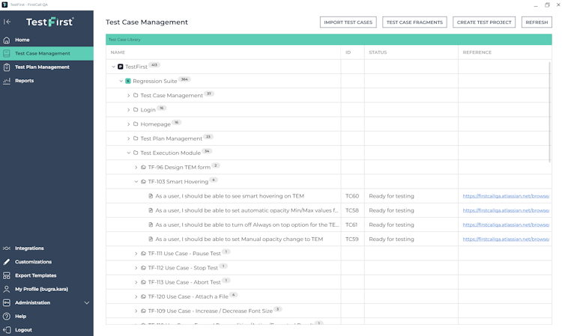Viewport: 562px width, 336px height.
Task: Collapse the Regression Suite tree node
Action: [121, 81]
